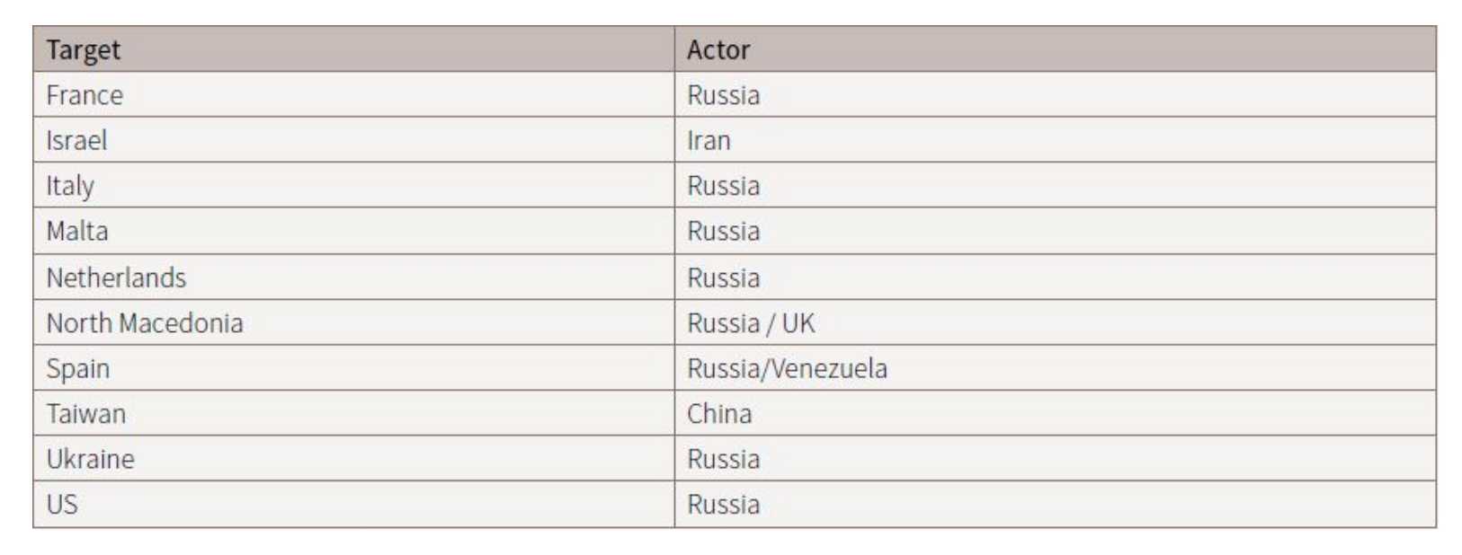Click the Spain target cell
Viewport: 1462px width, 555px height.
[x=78, y=368]
